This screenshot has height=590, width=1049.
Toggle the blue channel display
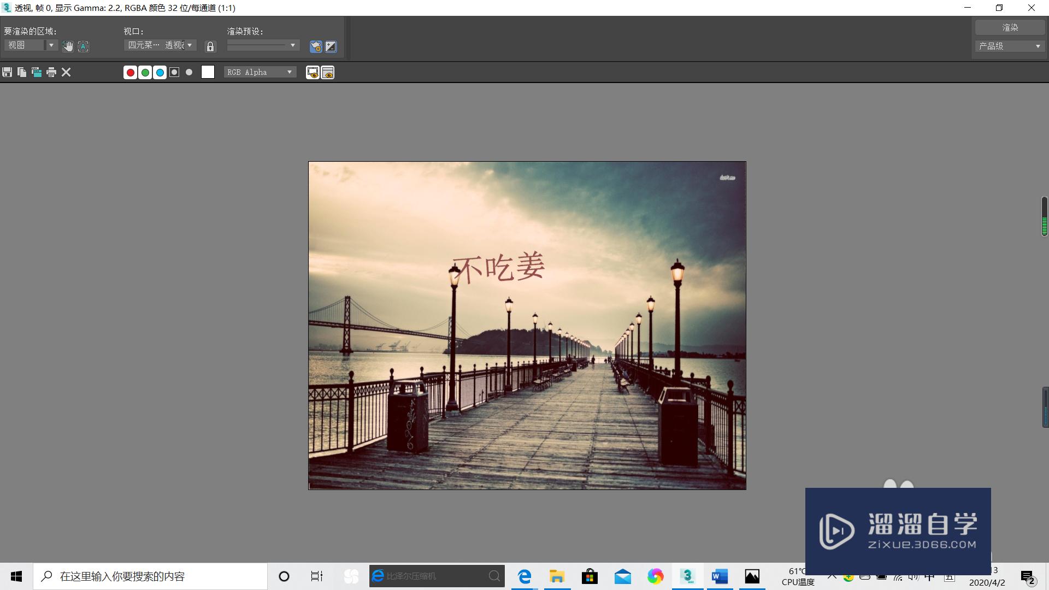[x=159, y=72]
